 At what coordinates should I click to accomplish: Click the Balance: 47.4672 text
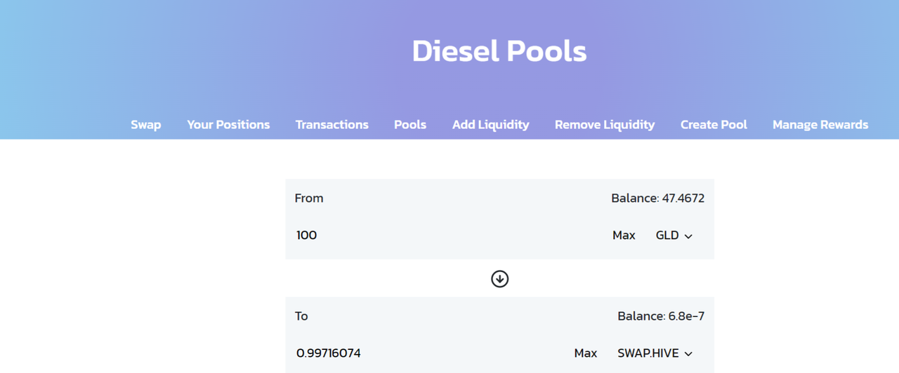click(658, 198)
